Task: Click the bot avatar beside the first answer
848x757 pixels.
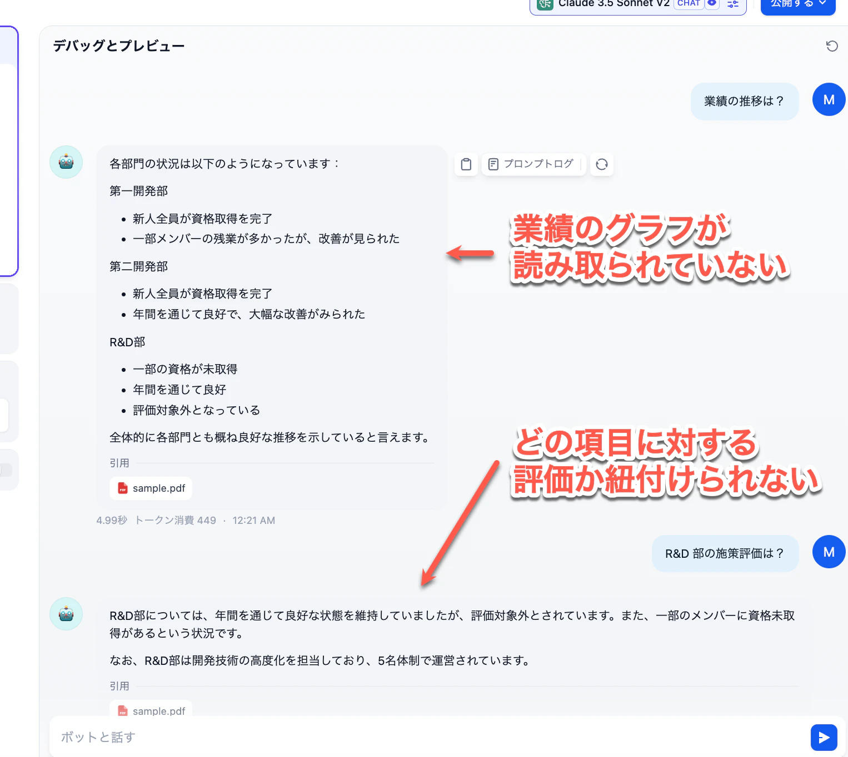Action: coord(66,162)
